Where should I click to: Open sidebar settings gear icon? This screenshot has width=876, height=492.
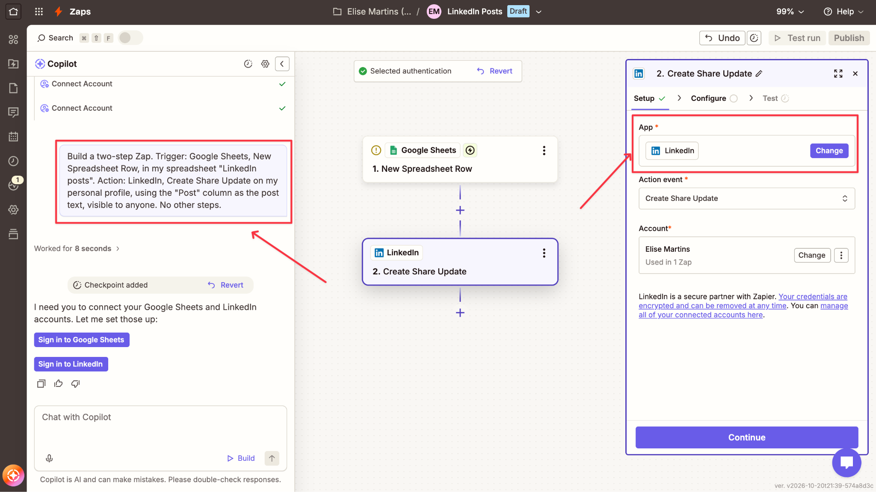[x=13, y=210]
